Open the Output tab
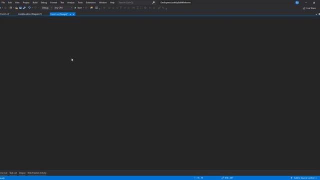This screenshot has height=180, width=320. click(22, 173)
